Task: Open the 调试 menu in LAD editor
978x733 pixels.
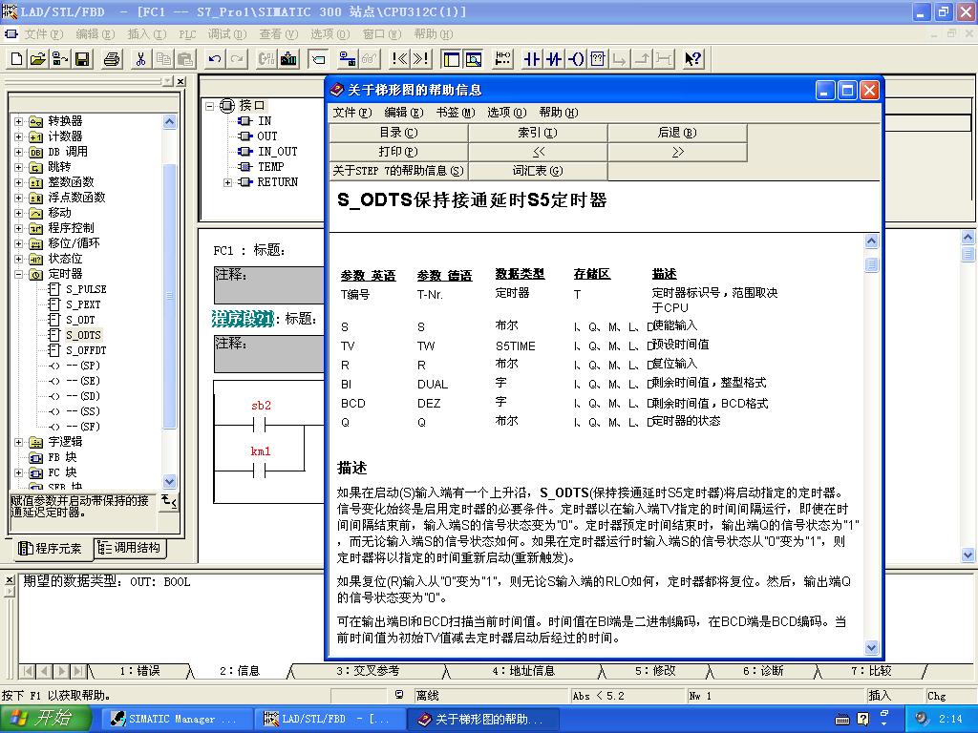Action: tap(227, 34)
